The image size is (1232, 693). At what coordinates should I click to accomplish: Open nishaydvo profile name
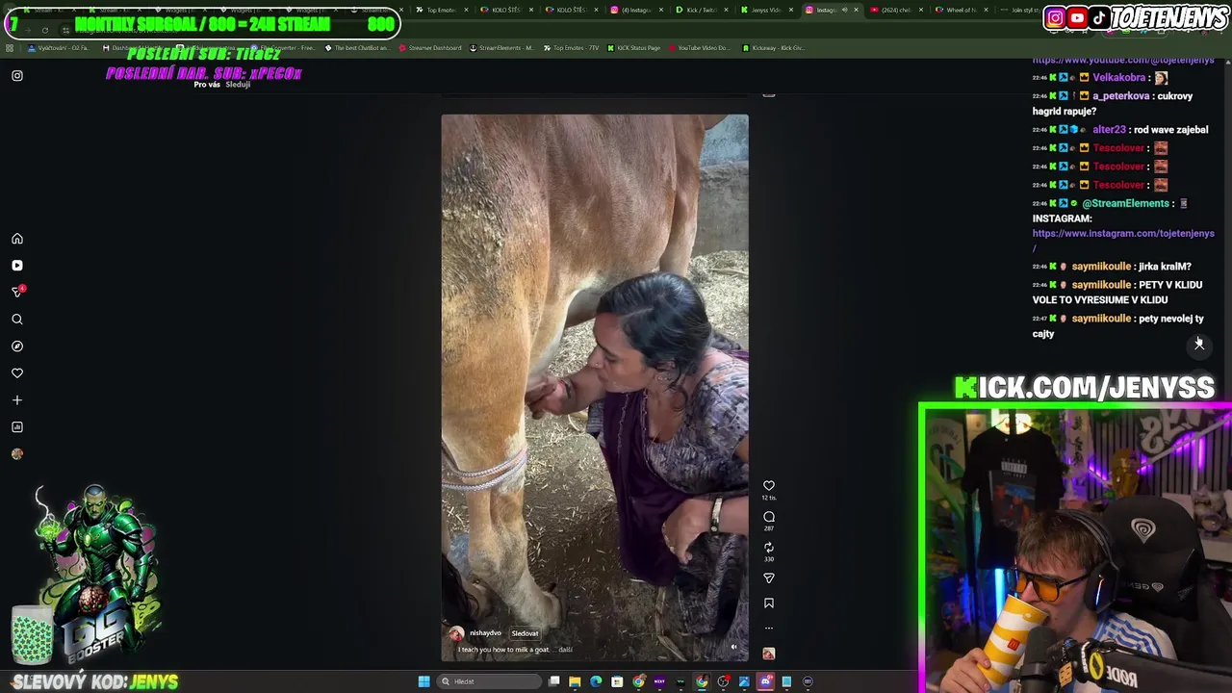[x=485, y=633]
